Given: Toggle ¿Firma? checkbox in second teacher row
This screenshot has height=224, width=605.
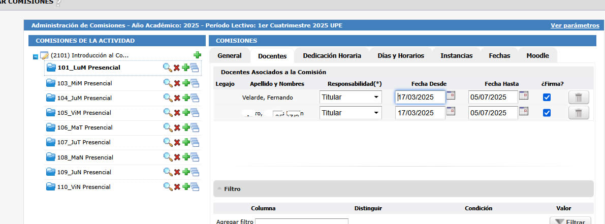Looking at the screenshot, I should [547, 113].
